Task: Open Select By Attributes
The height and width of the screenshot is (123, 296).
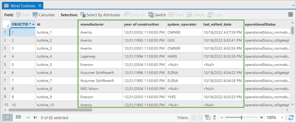Action: click(x=100, y=15)
